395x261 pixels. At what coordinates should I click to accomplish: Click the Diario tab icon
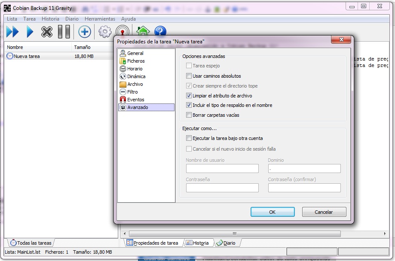pyautogui.click(x=219, y=243)
